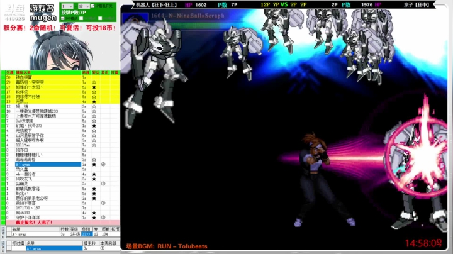Click the hollow star in the score 29 row
Image resolution: width=453 pixels, height=254 pixels.
94,82
